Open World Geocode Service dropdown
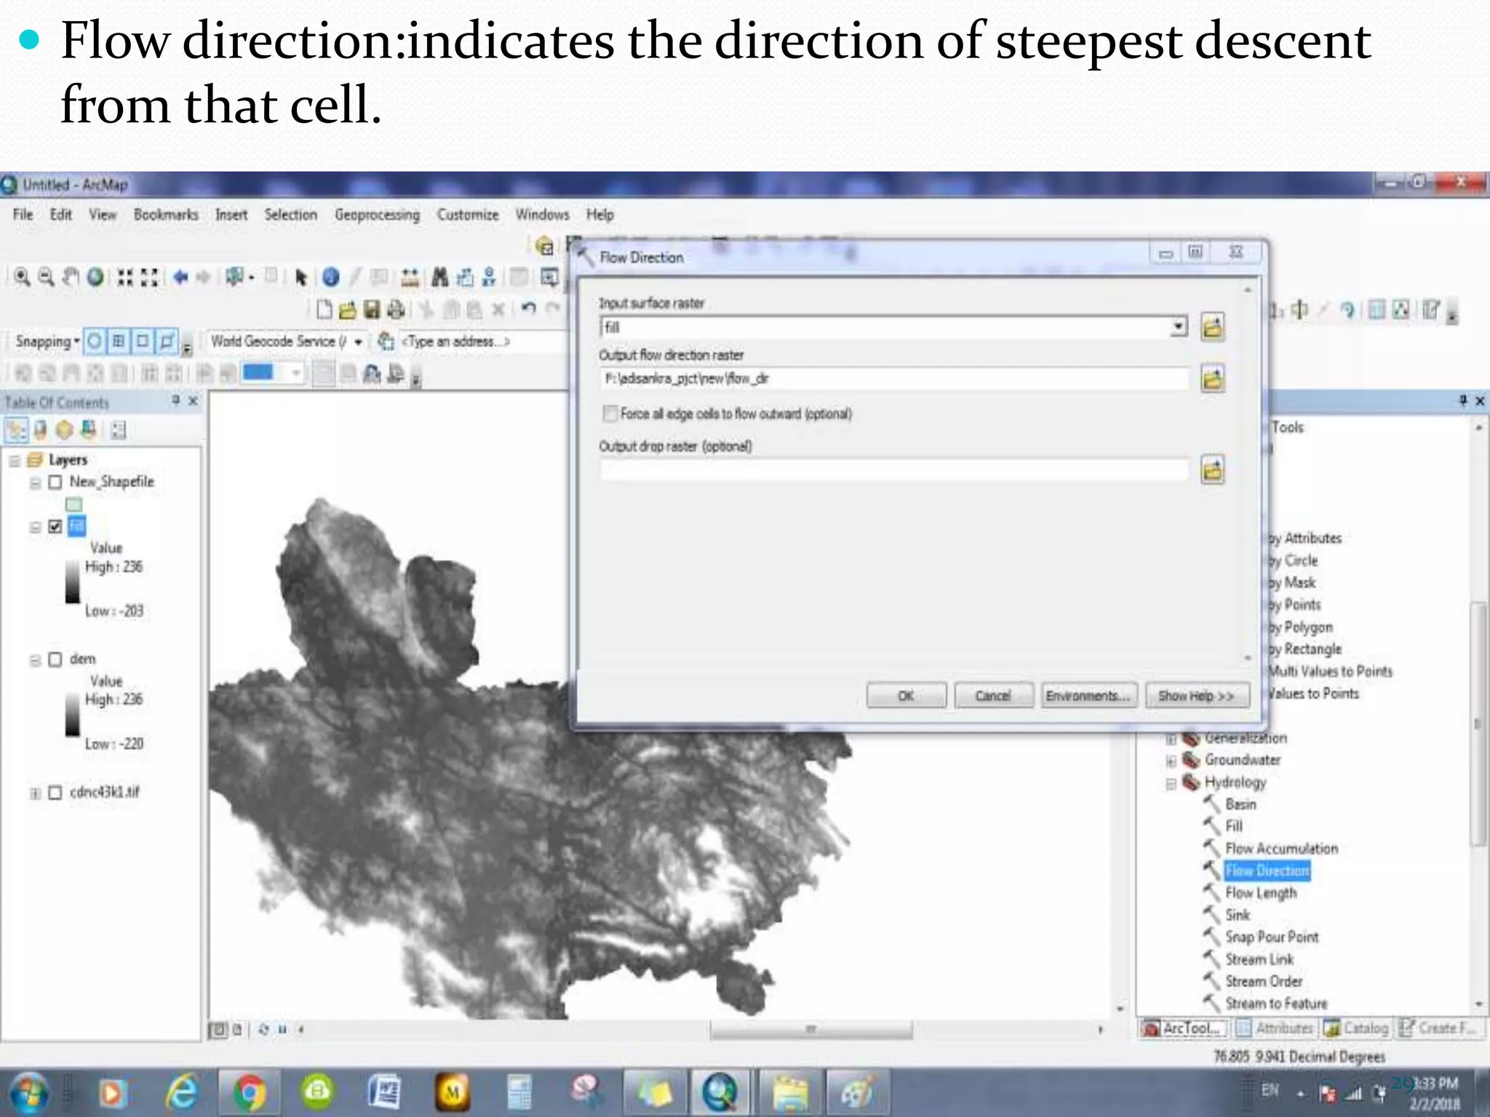 click(x=358, y=342)
